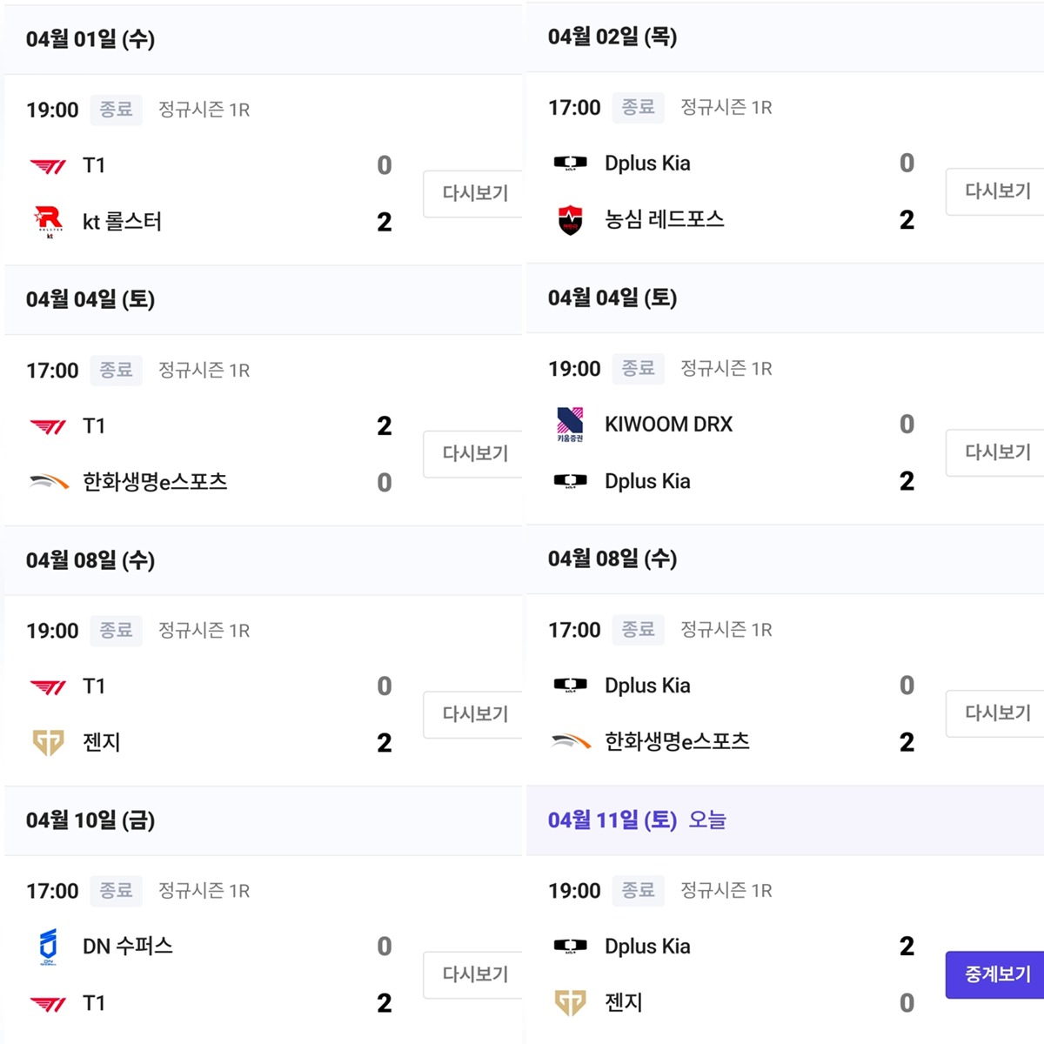Watch replay of DN 수퍼스 vs T1
The width and height of the screenshot is (1044, 1044).
pos(474,974)
